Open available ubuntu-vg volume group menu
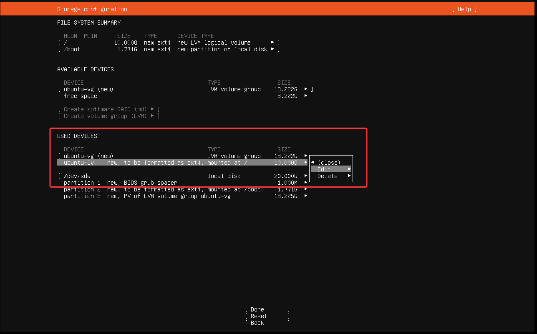537x334 pixels. [x=306, y=89]
